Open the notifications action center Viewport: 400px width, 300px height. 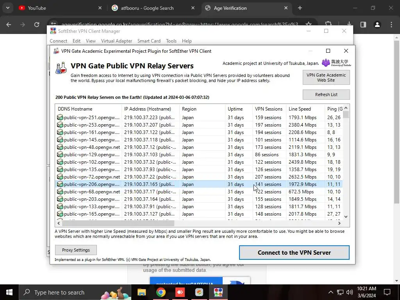click(x=387, y=292)
